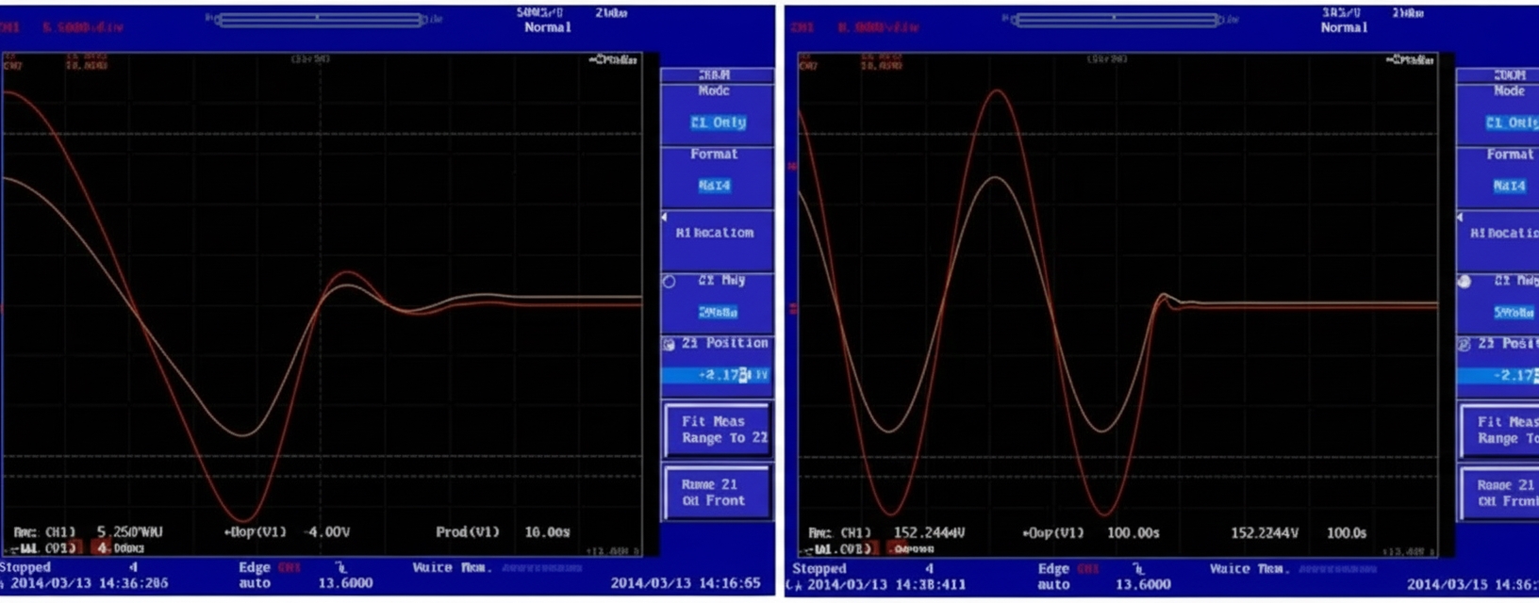The image size is (1539, 603).
Task: Click Edge trigger label on right scope
Action: coord(1052,568)
